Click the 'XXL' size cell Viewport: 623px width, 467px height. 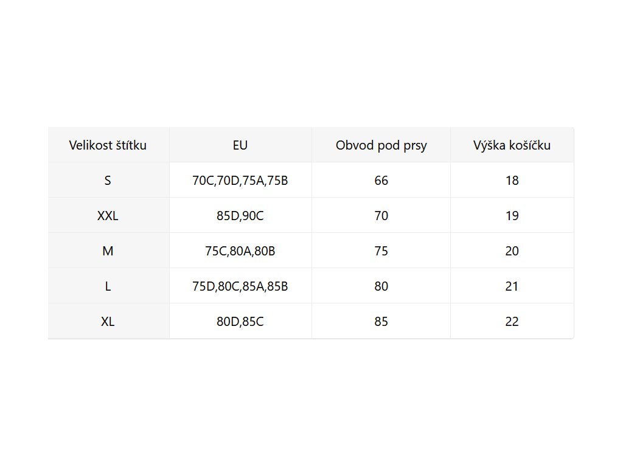(108, 216)
